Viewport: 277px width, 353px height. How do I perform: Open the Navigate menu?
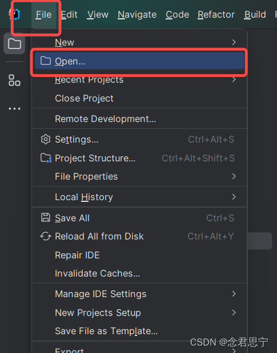click(137, 15)
